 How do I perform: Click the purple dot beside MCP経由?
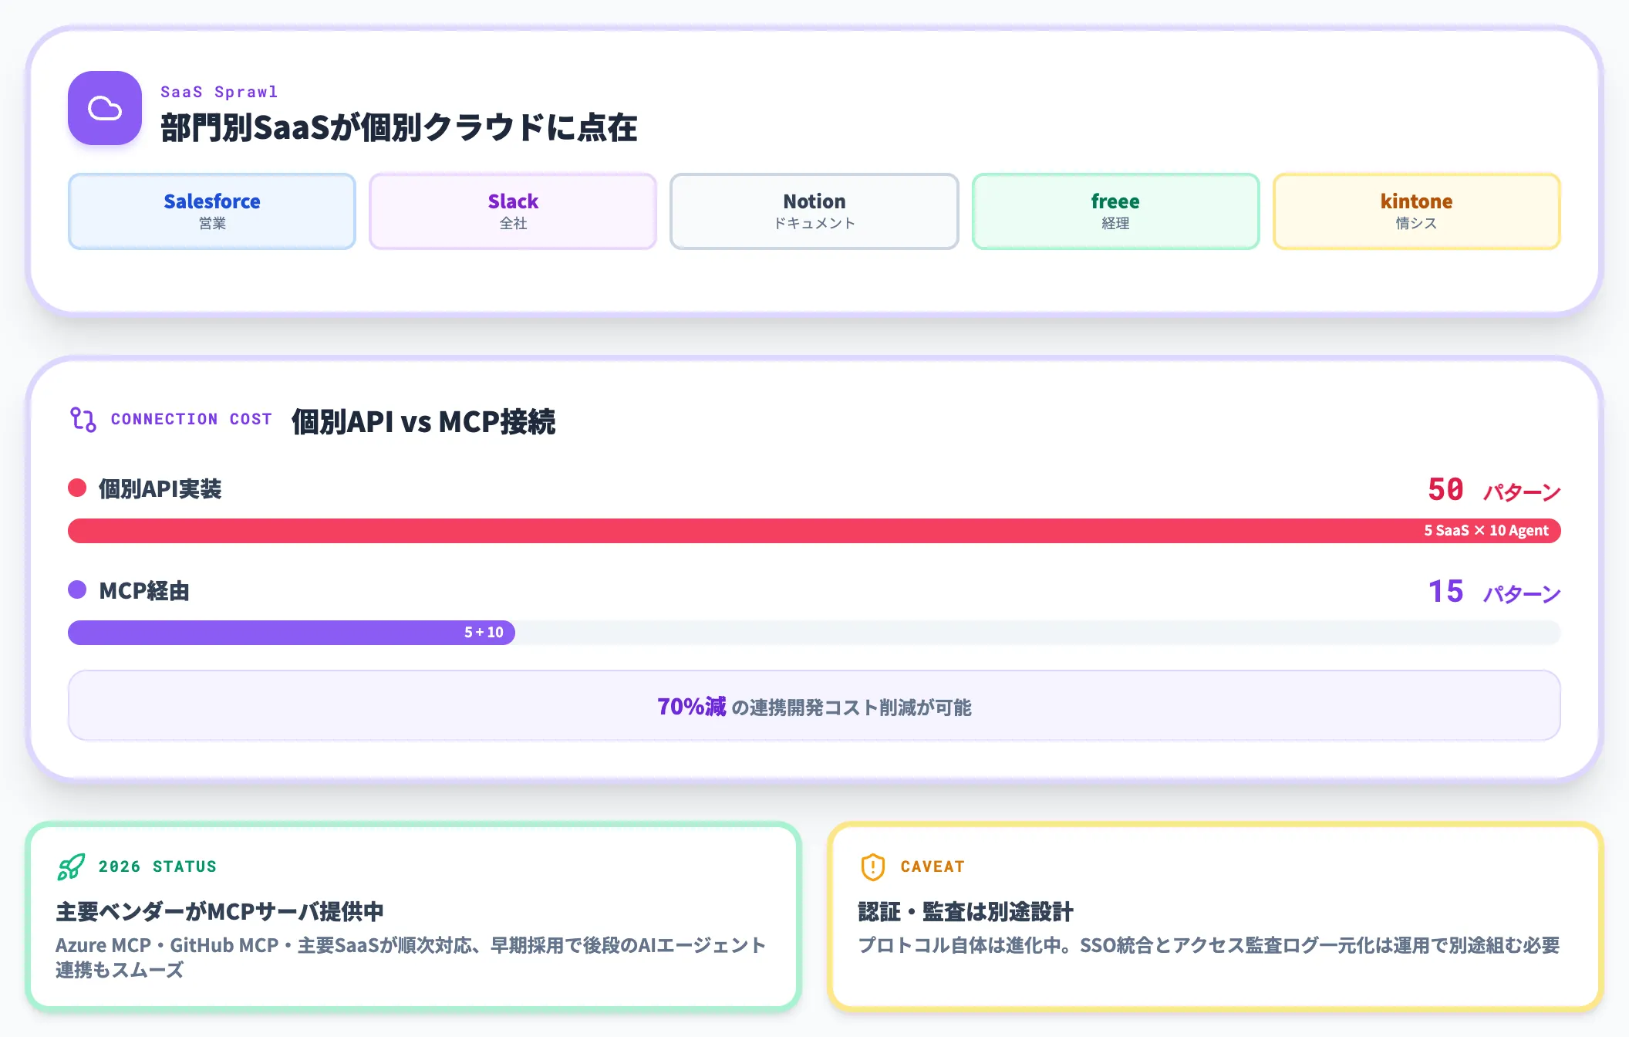77,589
